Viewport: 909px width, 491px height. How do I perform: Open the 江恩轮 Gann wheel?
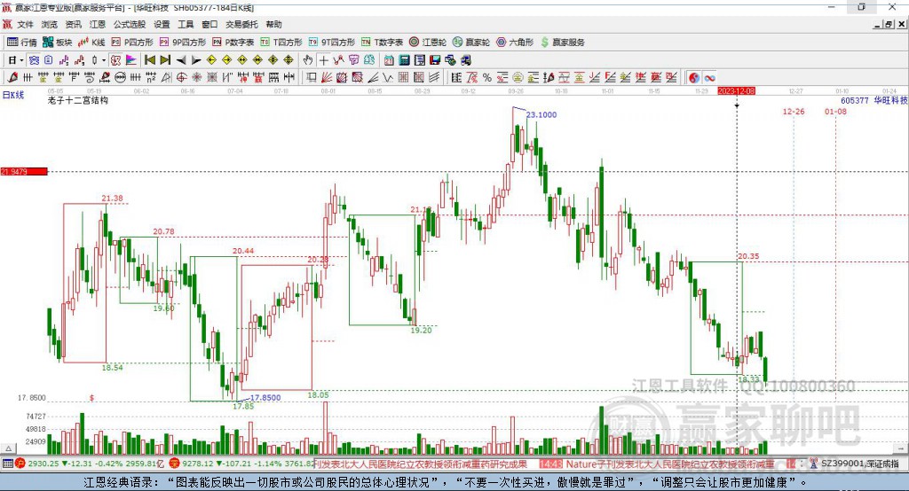click(x=428, y=43)
